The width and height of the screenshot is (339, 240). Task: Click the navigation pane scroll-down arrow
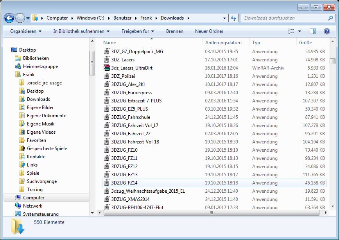pyautogui.click(x=92, y=213)
